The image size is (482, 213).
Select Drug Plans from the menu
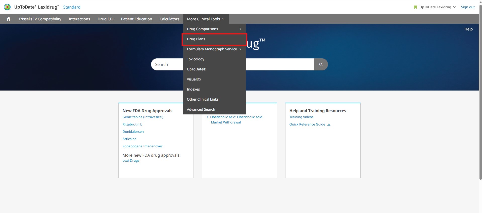(196, 39)
